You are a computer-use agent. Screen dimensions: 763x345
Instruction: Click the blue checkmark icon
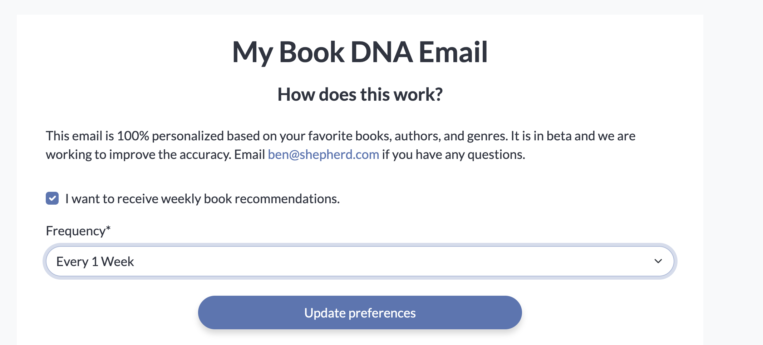point(52,199)
